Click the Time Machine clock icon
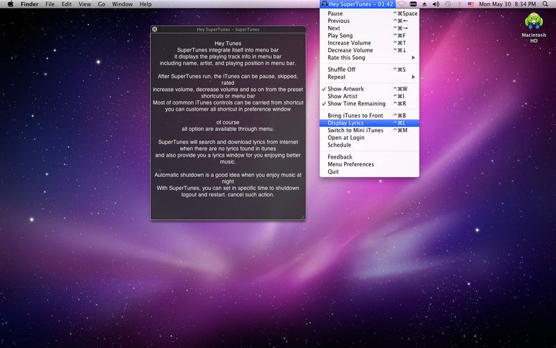The width and height of the screenshot is (556, 348). (x=448, y=4)
